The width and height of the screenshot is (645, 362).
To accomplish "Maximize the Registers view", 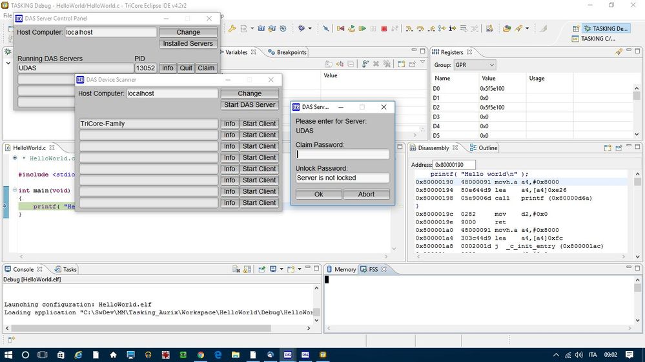I will [x=637, y=51].
